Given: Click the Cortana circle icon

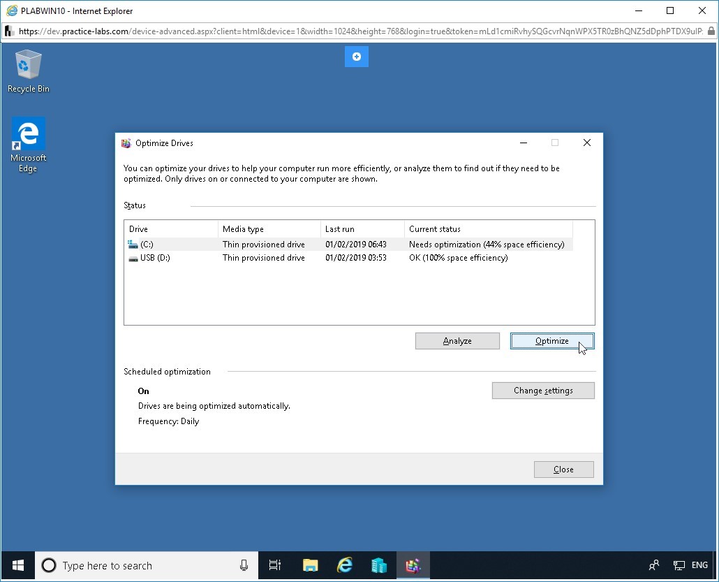Looking at the screenshot, I should [49, 565].
